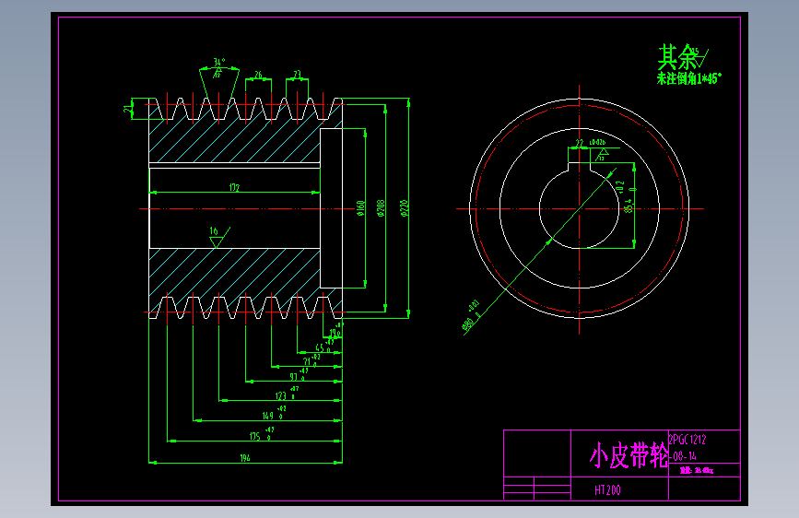
Task: Click the '未注倒角1*45°' note
Action: [x=689, y=78]
